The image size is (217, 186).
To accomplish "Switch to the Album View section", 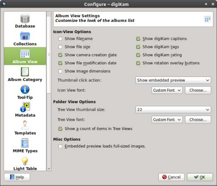I will coord(25,56).
